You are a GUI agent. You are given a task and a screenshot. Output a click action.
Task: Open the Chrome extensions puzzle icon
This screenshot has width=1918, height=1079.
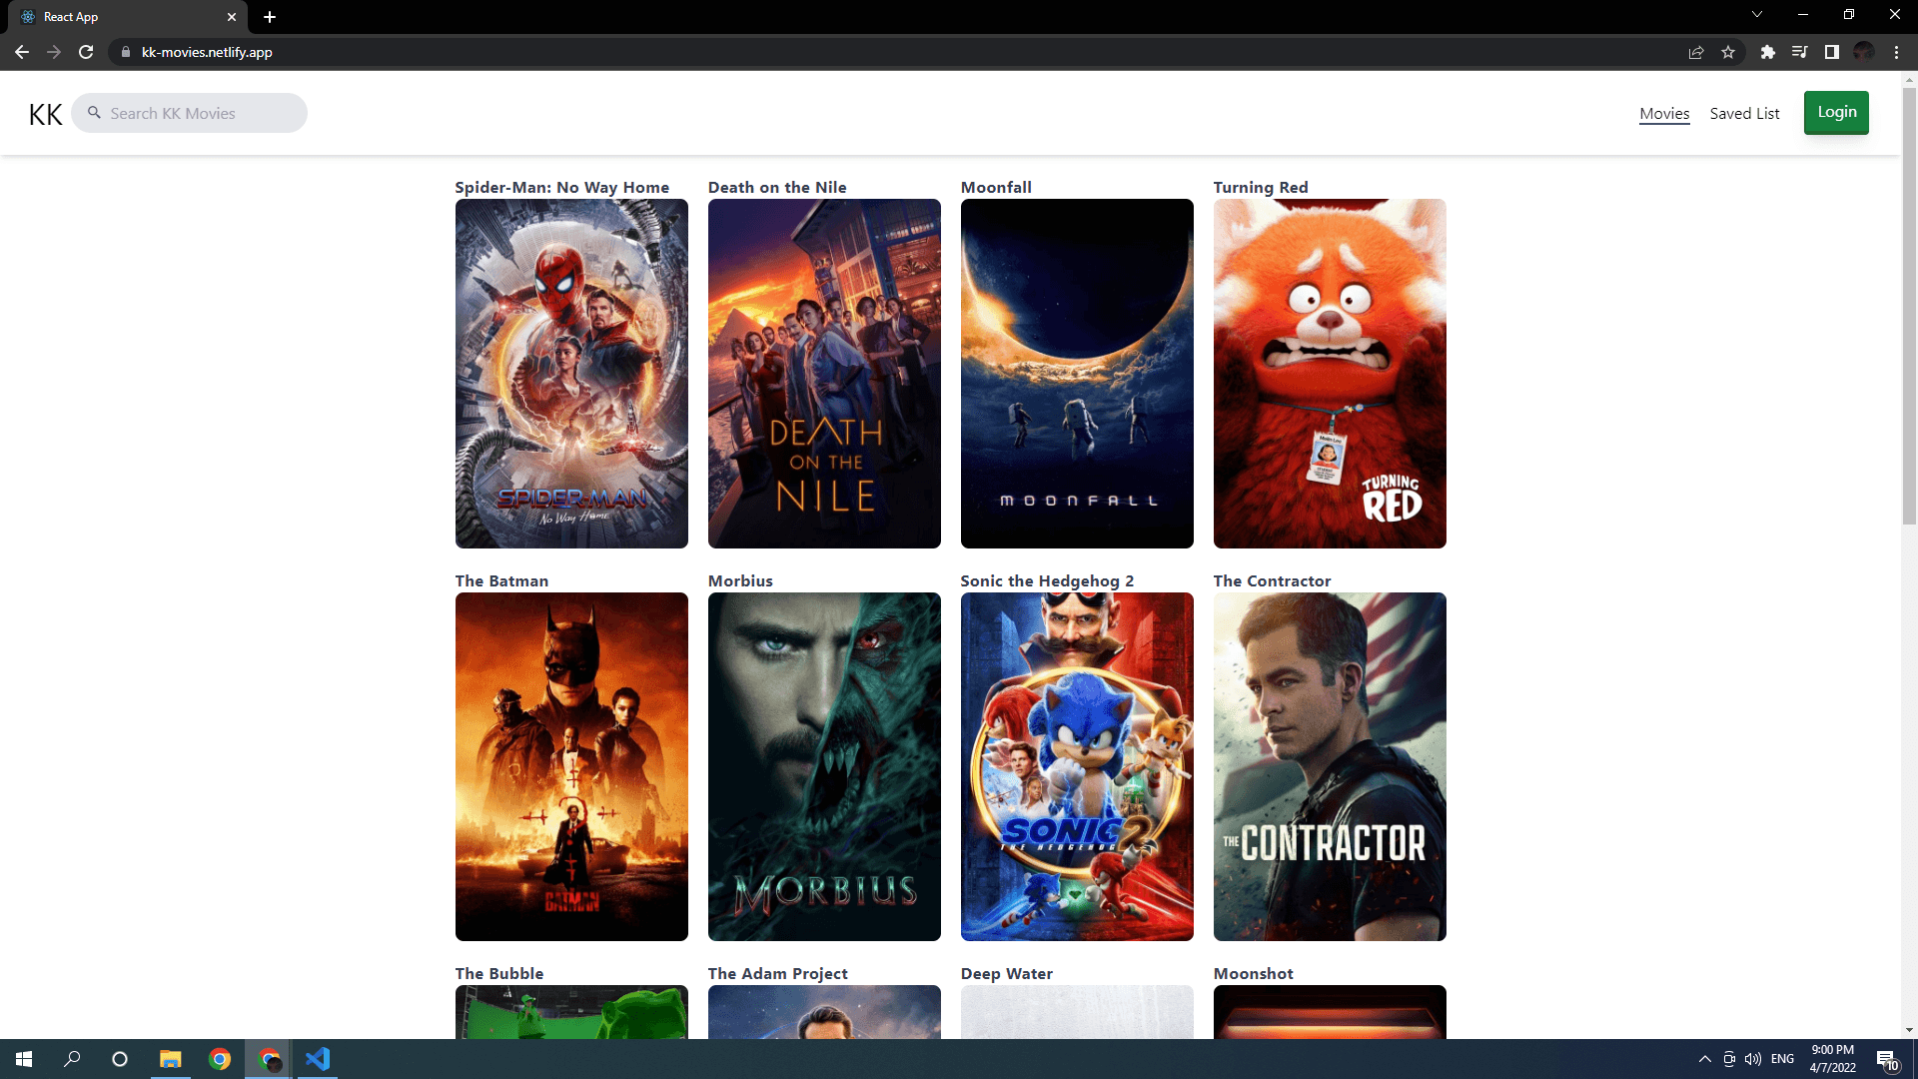1766,52
